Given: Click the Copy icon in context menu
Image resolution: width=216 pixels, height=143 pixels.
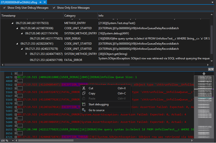Looking at the screenshot, I should pos(84,93).
